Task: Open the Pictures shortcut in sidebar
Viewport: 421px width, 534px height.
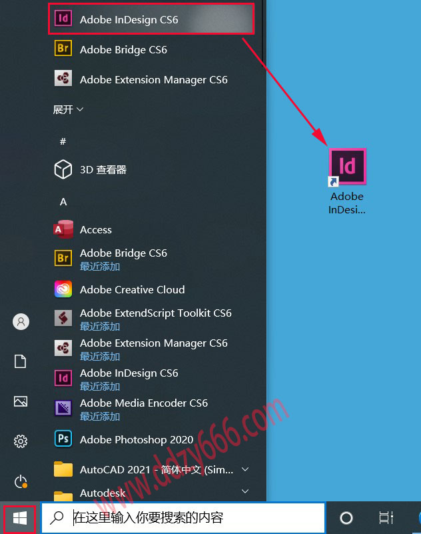Action: [x=21, y=401]
